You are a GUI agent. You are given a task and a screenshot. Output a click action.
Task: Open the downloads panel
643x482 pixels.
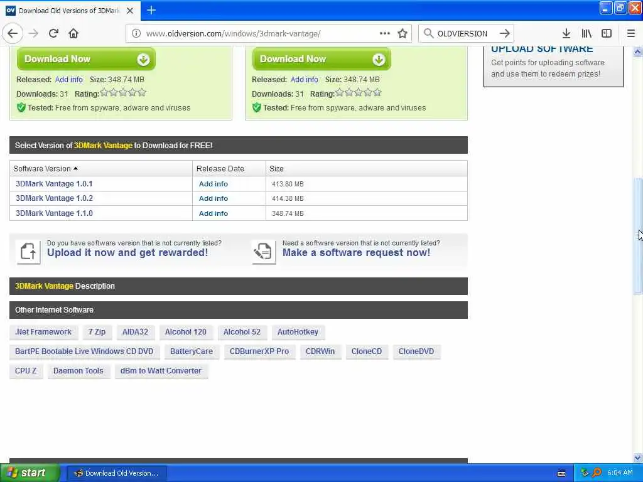point(566,34)
